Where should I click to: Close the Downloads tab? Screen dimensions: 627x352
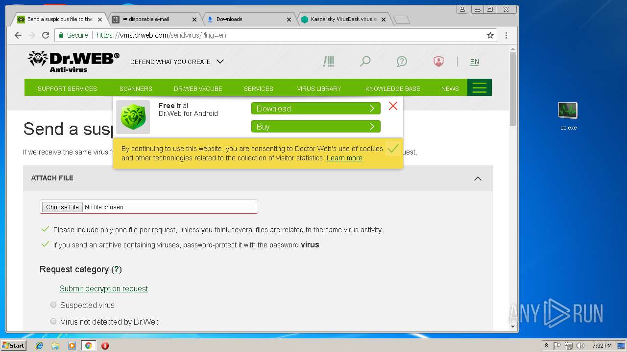[289, 20]
